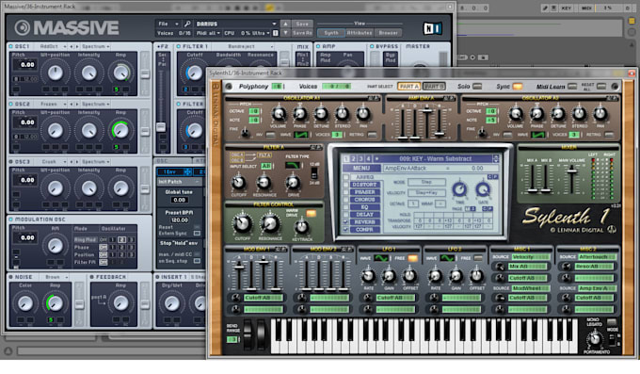
Task: Disable the COMPR effect checkbox
Action: pyautogui.click(x=346, y=230)
